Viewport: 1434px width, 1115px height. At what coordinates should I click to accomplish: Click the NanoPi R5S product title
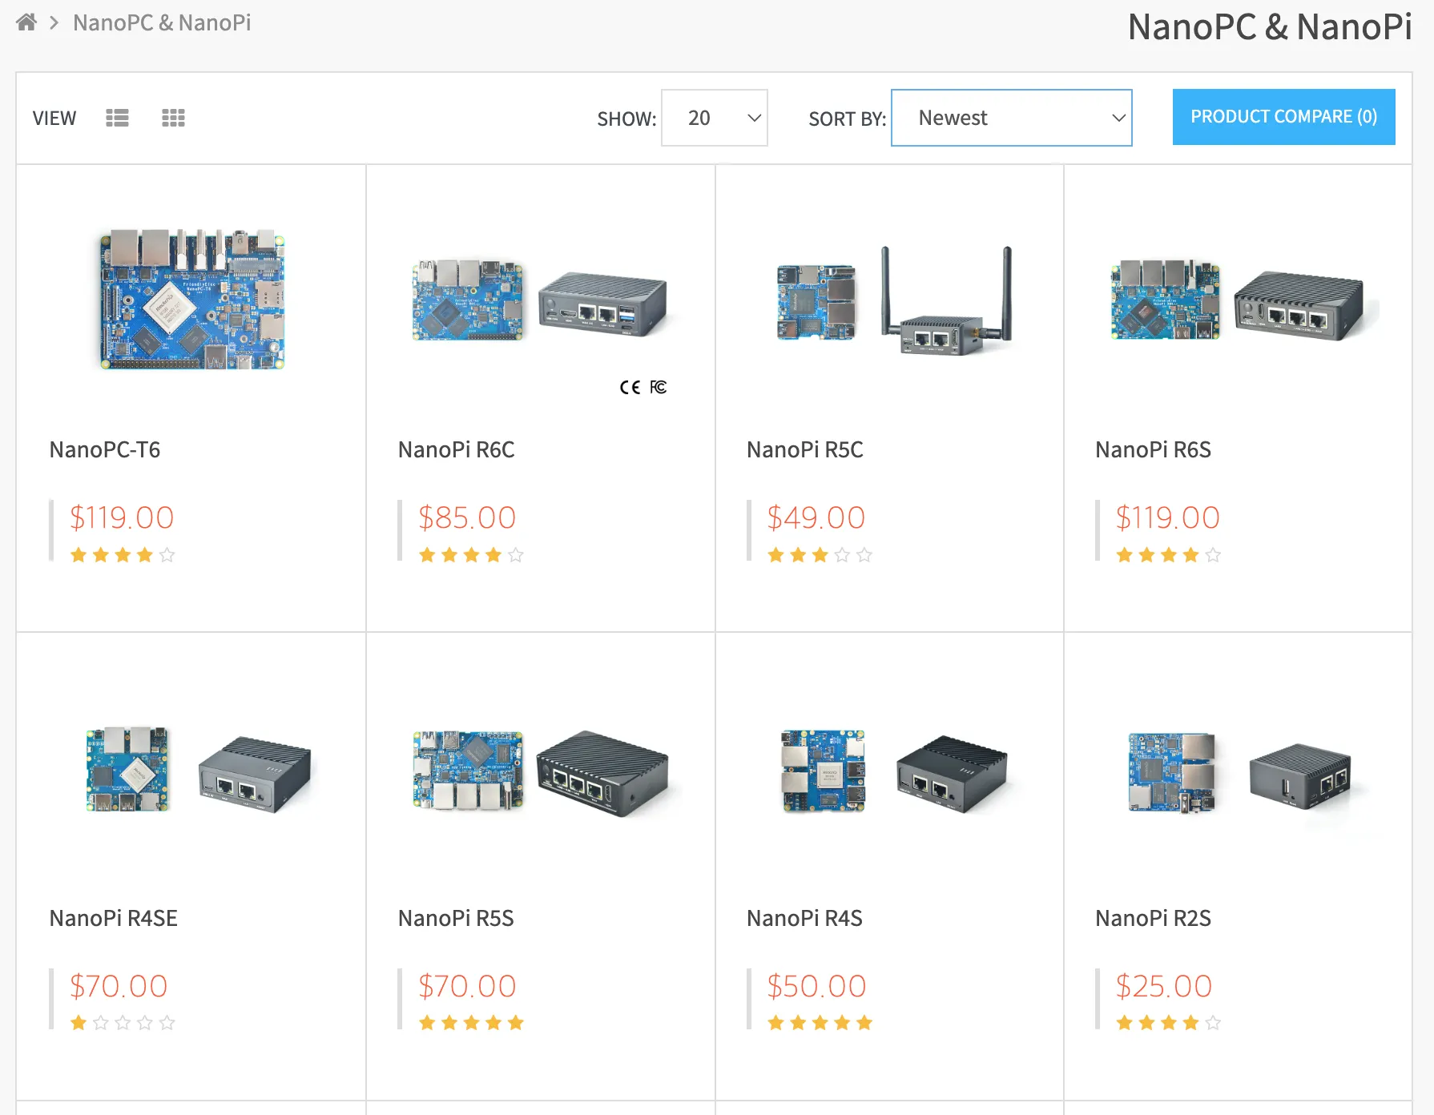(x=456, y=919)
